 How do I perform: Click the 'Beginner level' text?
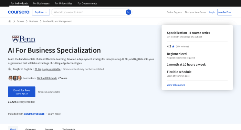pos(177,54)
